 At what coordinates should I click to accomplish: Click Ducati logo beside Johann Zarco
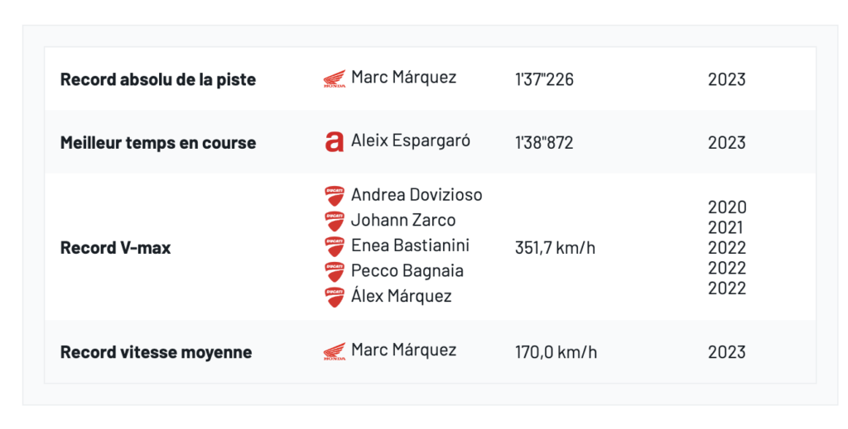tap(335, 222)
